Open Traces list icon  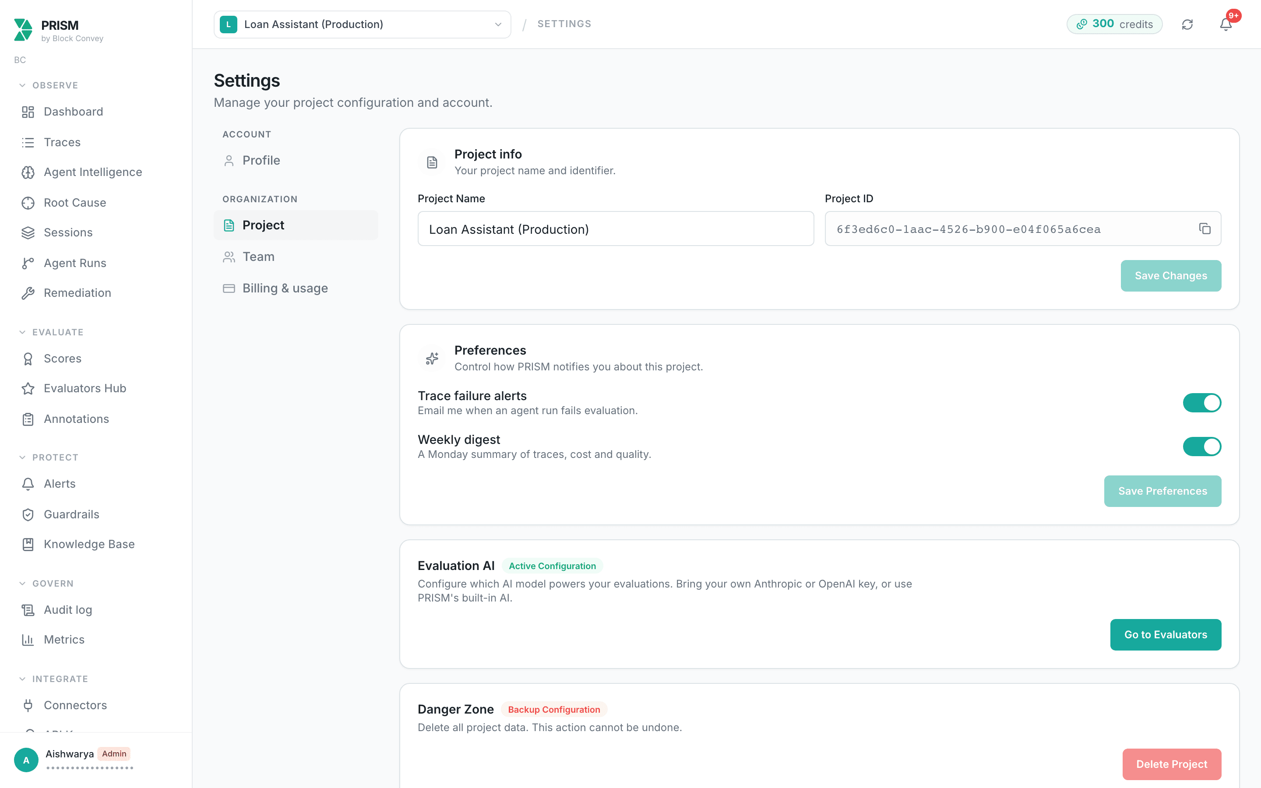coord(28,142)
